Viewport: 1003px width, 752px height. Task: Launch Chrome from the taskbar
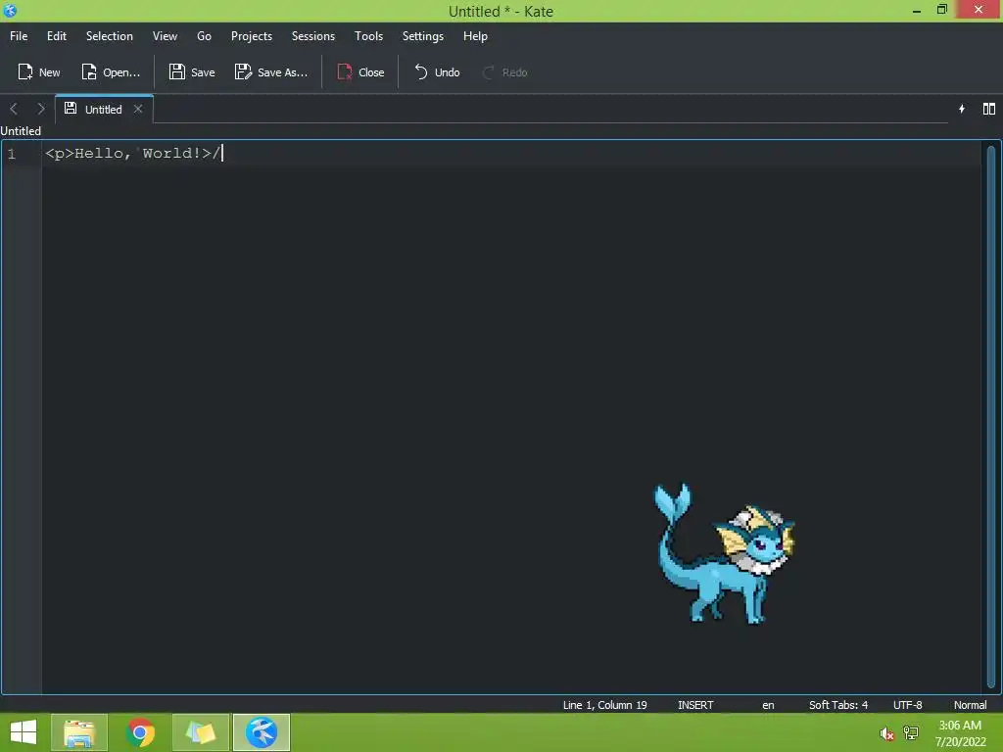(140, 732)
